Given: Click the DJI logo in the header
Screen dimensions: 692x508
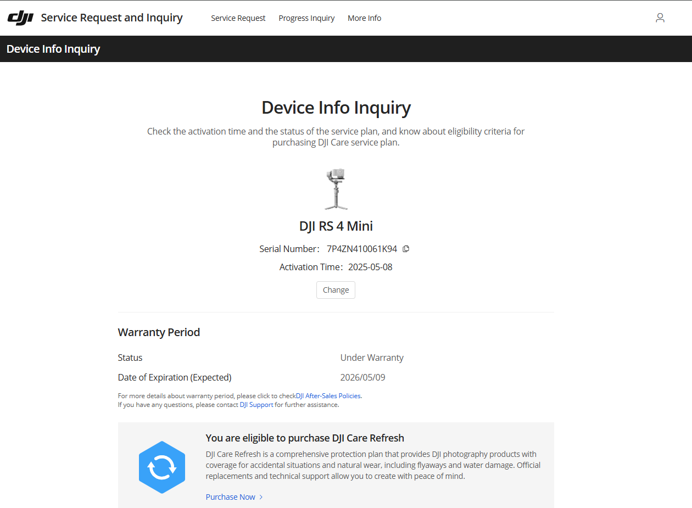Looking at the screenshot, I should 21,18.
